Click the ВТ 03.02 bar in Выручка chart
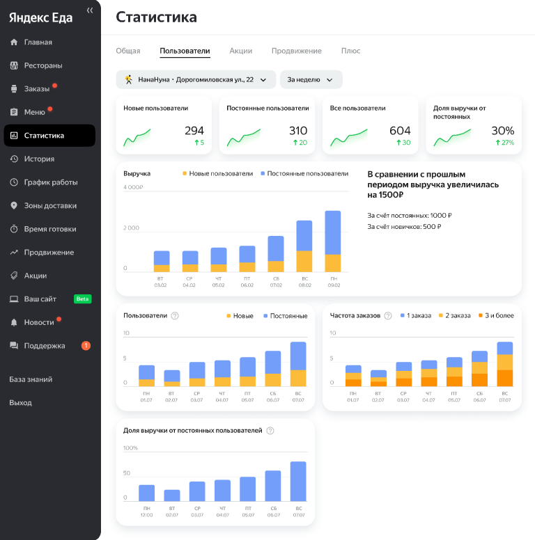 pyautogui.click(x=162, y=262)
